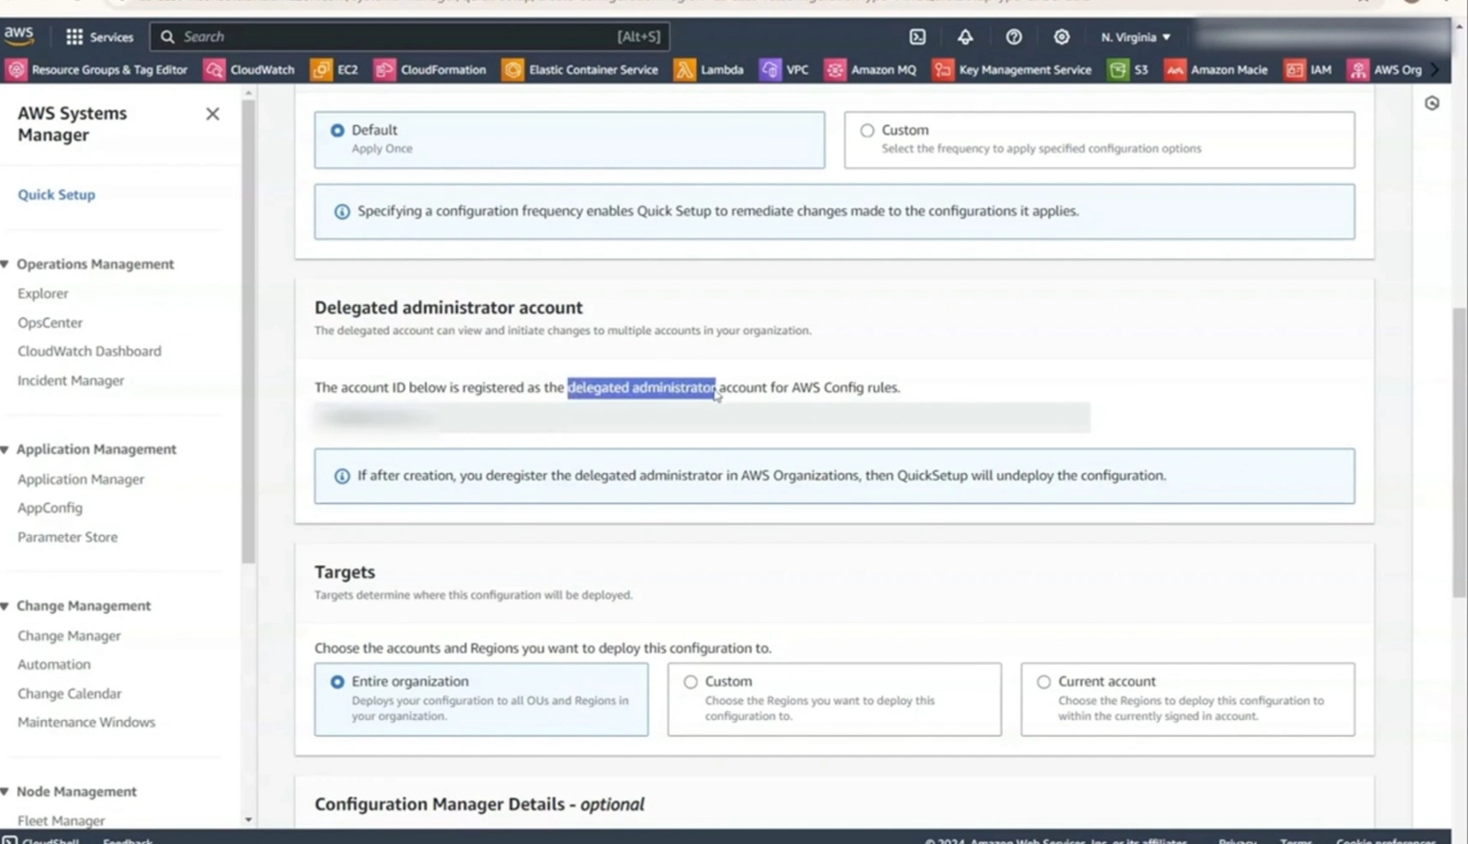Open the Parameter Store page
The height and width of the screenshot is (844, 1468).
pos(67,536)
